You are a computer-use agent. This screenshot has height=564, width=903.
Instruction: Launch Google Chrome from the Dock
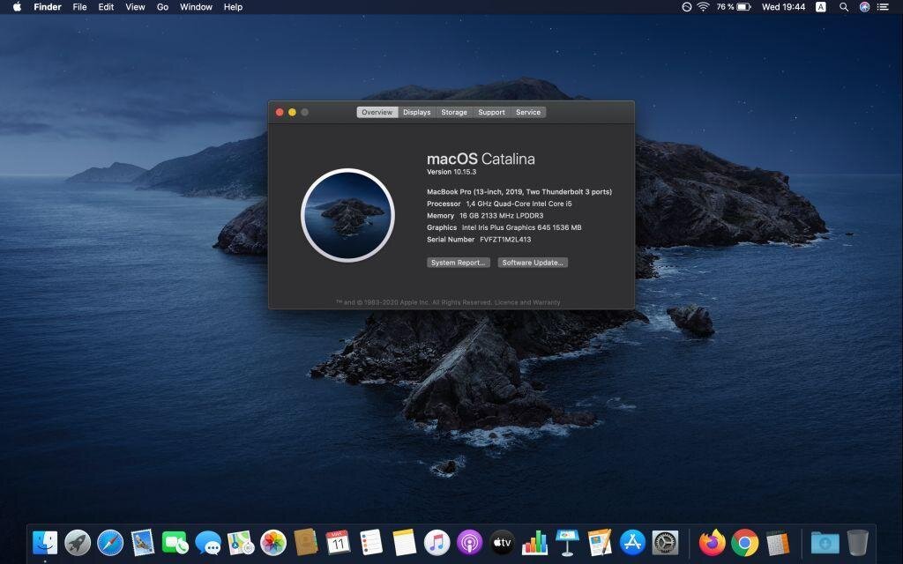point(744,543)
